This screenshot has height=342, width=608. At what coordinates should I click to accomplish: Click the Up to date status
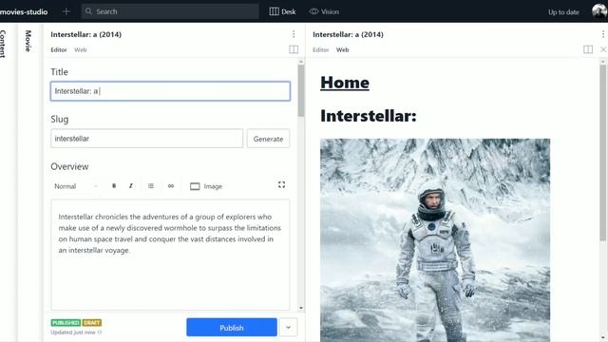click(563, 12)
